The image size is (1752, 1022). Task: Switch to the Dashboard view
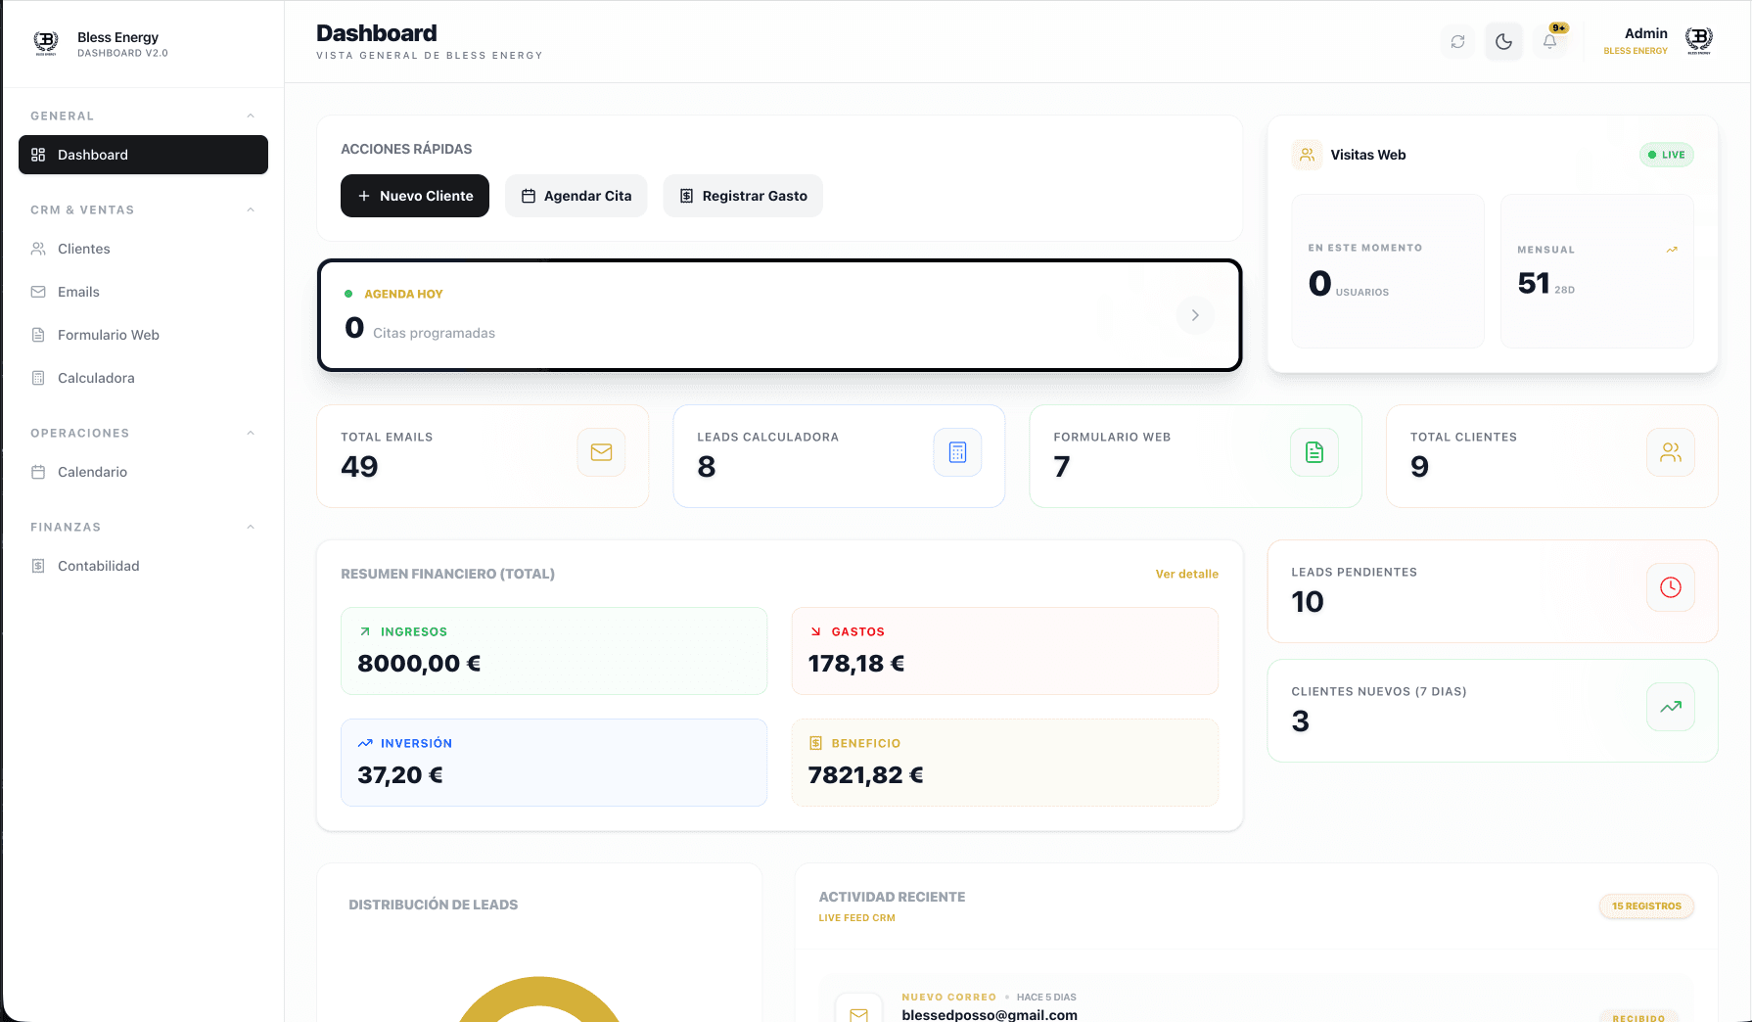point(93,154)
